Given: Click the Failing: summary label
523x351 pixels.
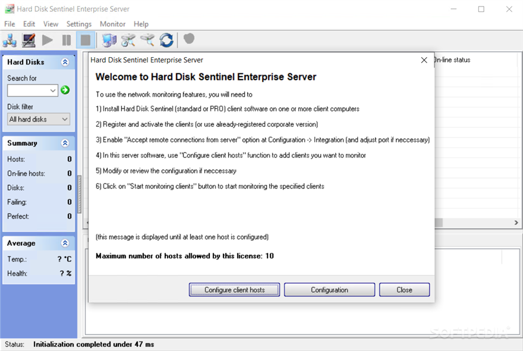Looking at the screenshot, I should [17, 202].
